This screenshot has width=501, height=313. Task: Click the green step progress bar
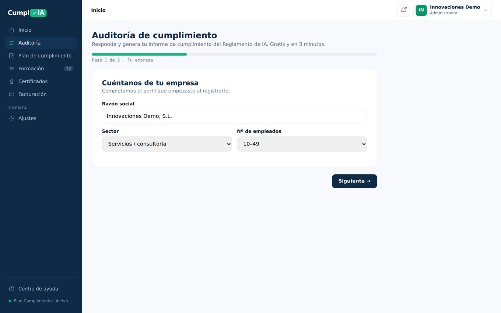(139, 54)
